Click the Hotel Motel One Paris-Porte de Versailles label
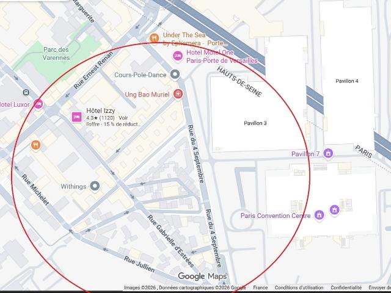The image size is (391, 293). coord(222,57)
